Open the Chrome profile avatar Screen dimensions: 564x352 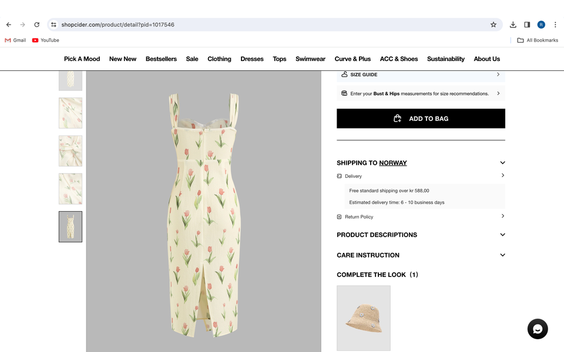click(x=541, y=25)
